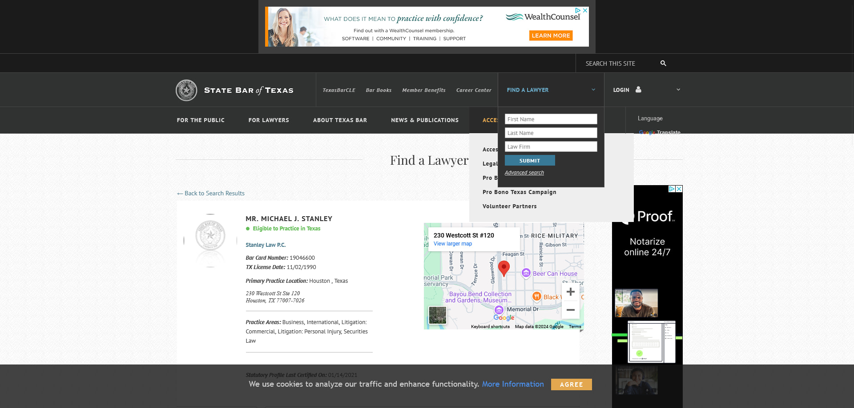Select Volunteer Partners menu item
The width and height of the screenshot is (854, 408).
[510, 206]
